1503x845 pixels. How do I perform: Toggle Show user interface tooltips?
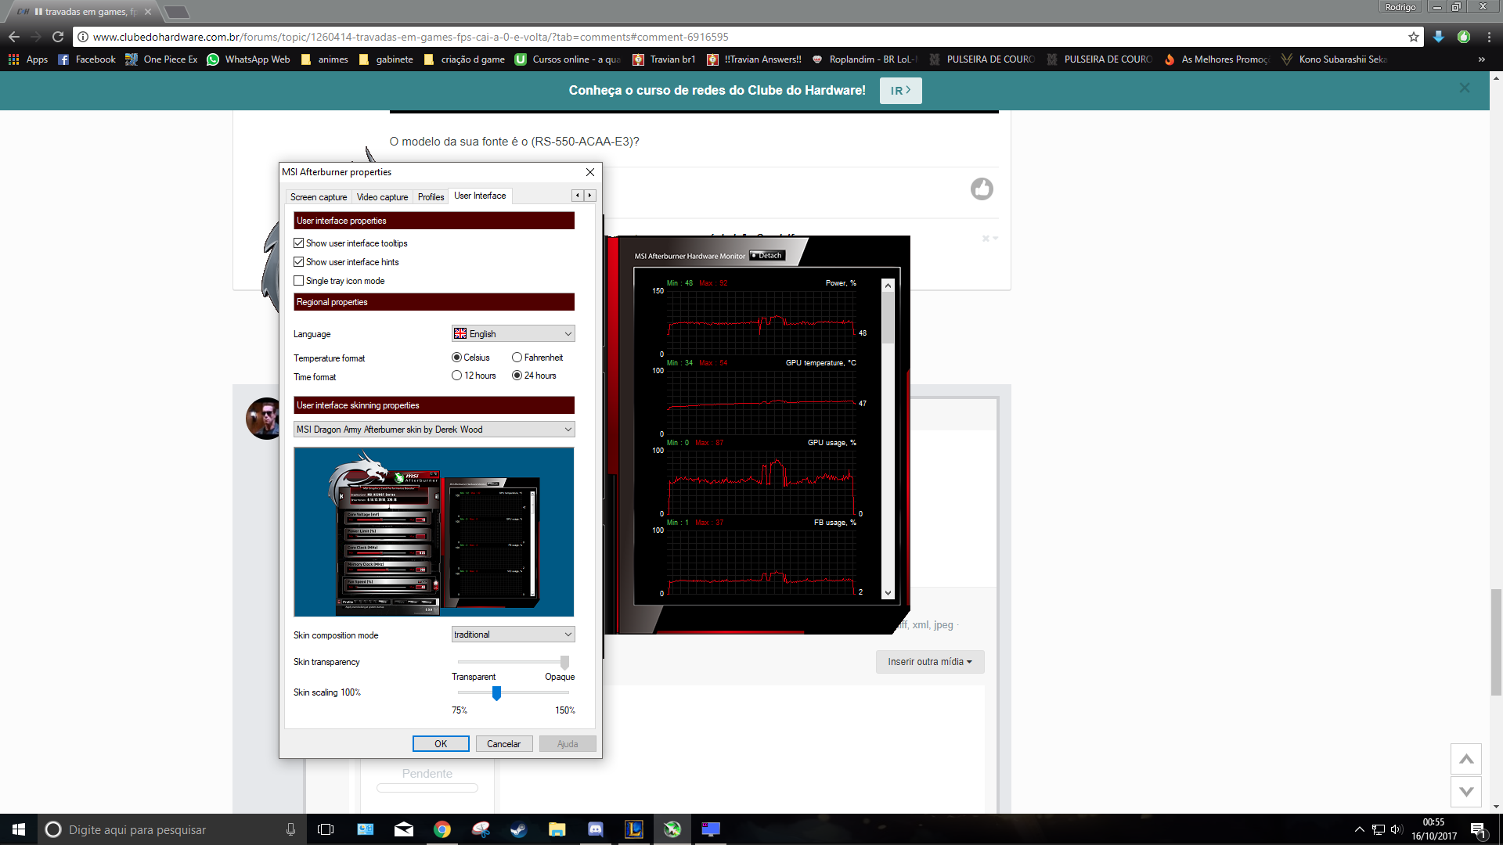[351, 243]
